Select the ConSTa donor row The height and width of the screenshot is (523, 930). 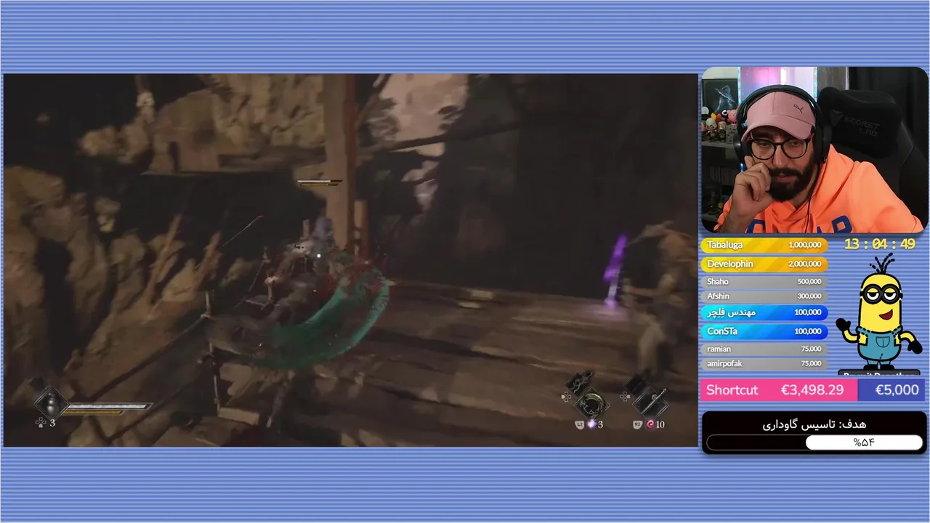click(x=764, y=331)
